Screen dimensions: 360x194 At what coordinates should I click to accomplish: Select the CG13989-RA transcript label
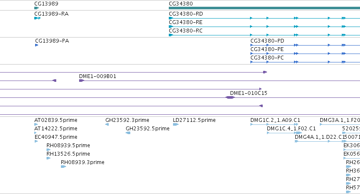click(52, 14)
